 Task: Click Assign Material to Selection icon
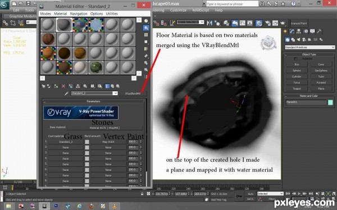tap(56, 86)
